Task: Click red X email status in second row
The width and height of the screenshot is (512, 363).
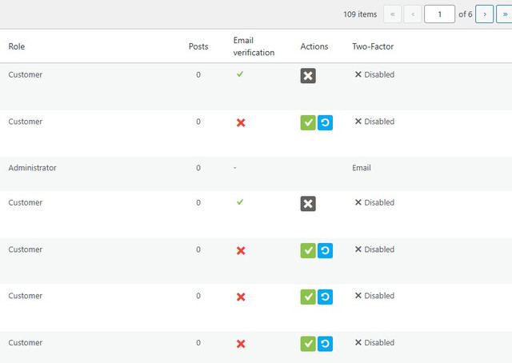Action: click(241, 123)
